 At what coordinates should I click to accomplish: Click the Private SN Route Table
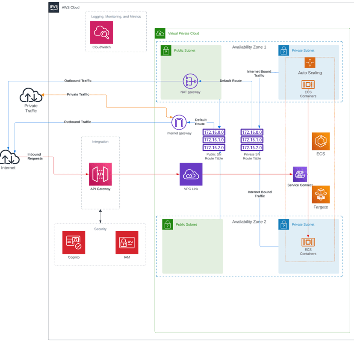(x=252, y=140)
